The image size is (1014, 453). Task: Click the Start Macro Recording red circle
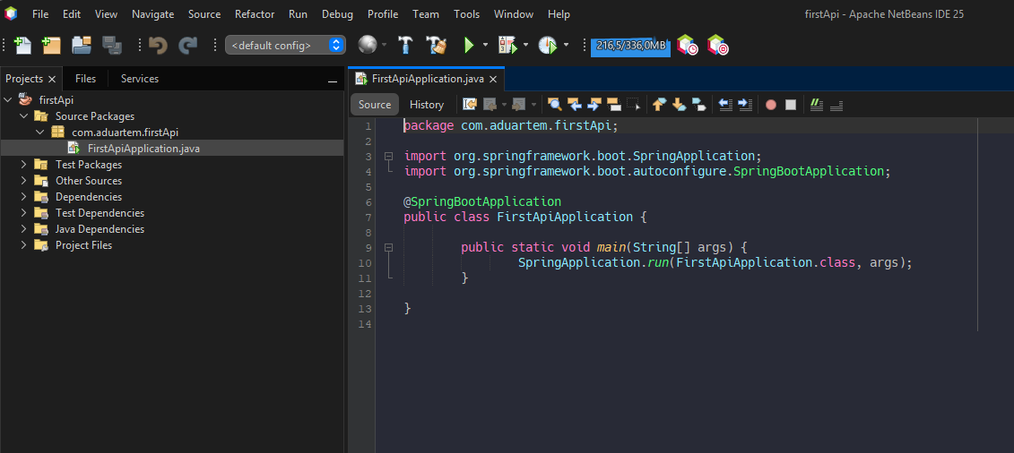pyautogui.click(x=771, y=105)
